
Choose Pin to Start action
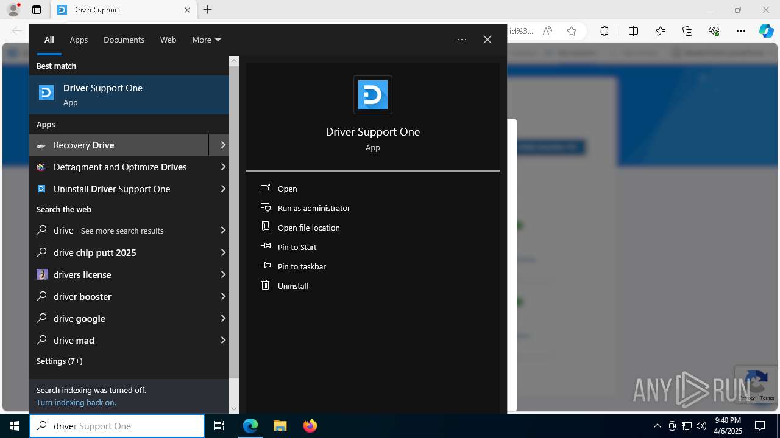(297, 247)
